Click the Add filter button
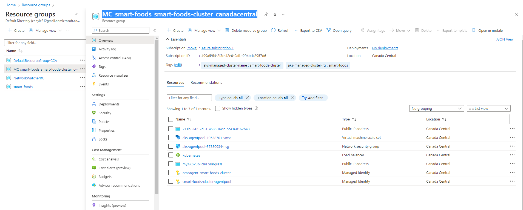 click(x=313, y=98)
